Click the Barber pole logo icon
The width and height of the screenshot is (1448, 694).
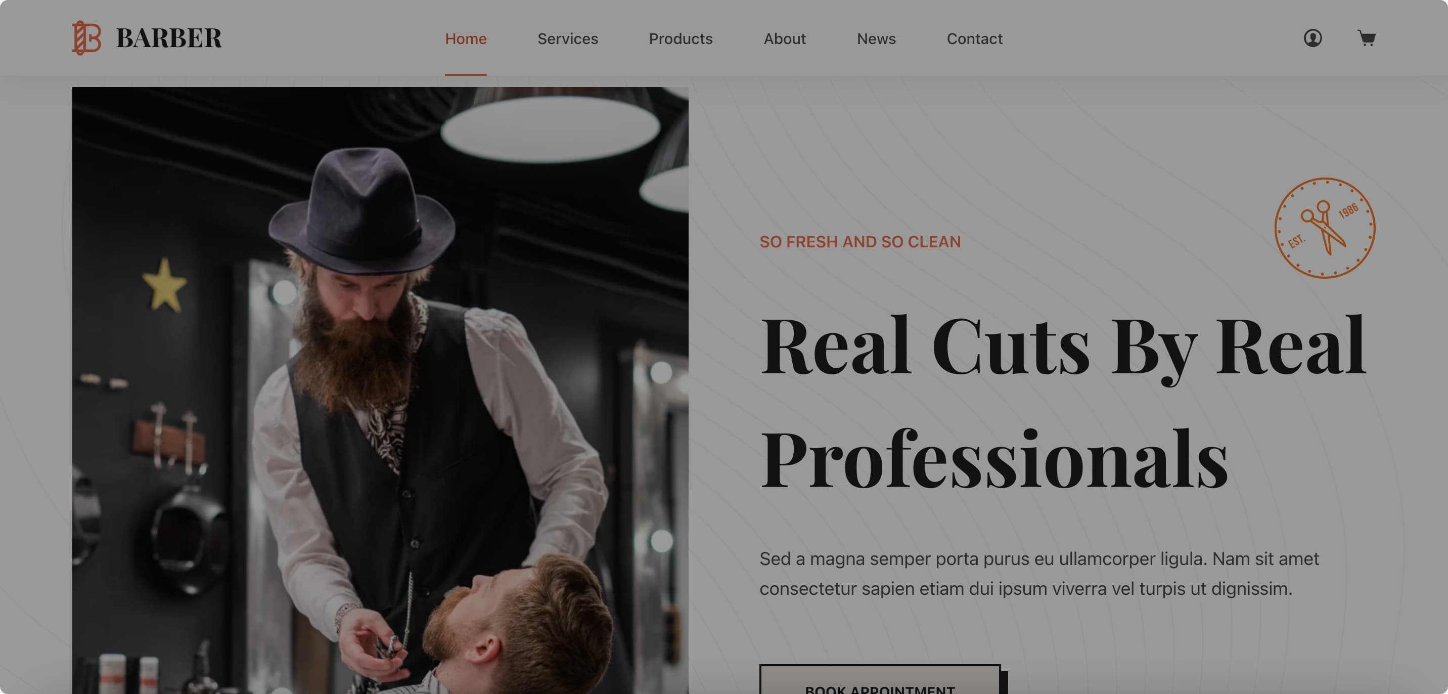pos(86,38)
